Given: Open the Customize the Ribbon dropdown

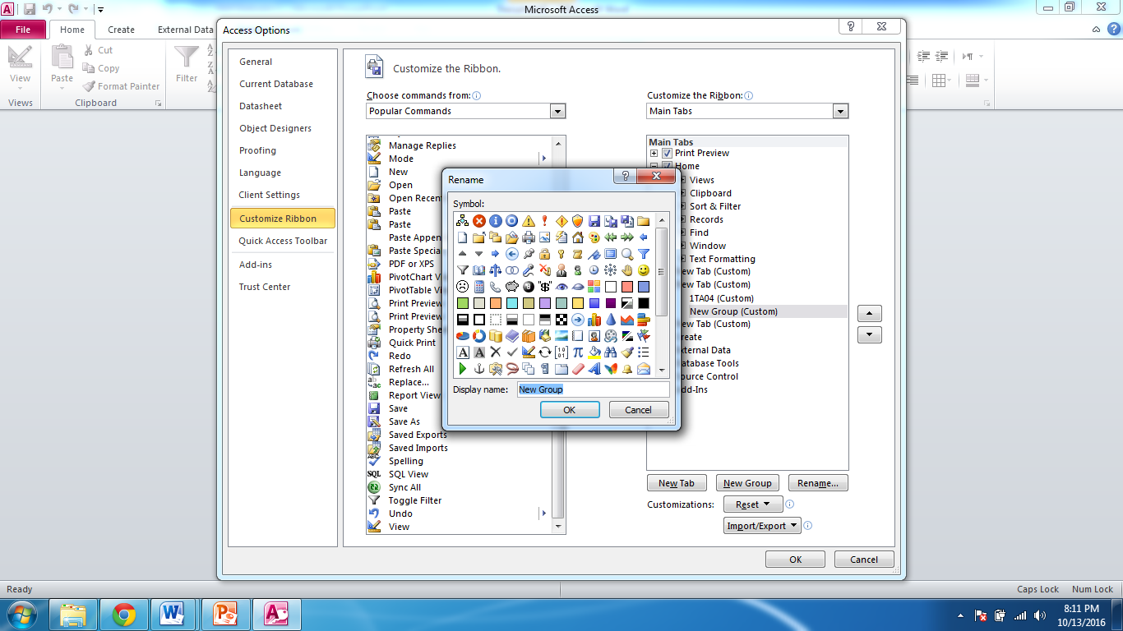Looking at the screenshot, I should [x=839, y=111].
